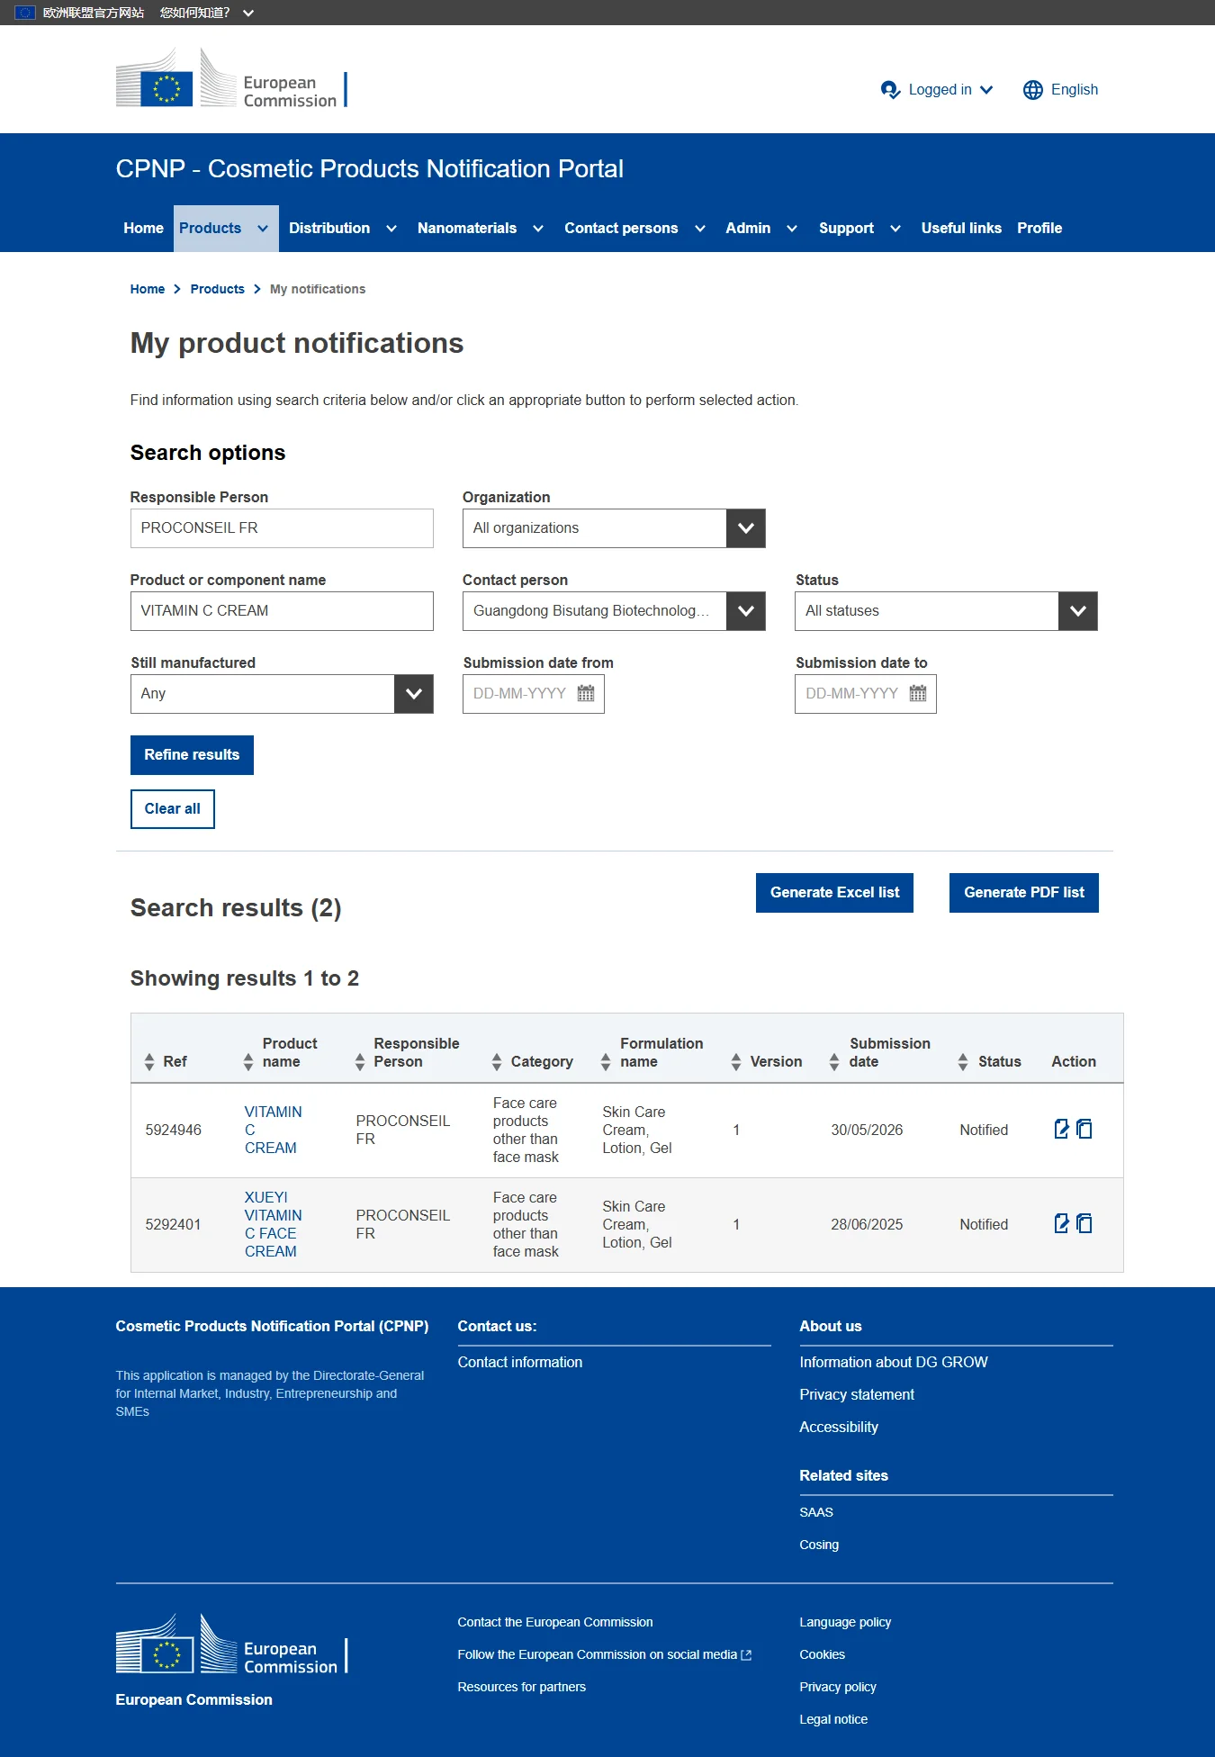Open the Legal notice footer link
Screen dimensions: 1215x1757
point(833,1719)
